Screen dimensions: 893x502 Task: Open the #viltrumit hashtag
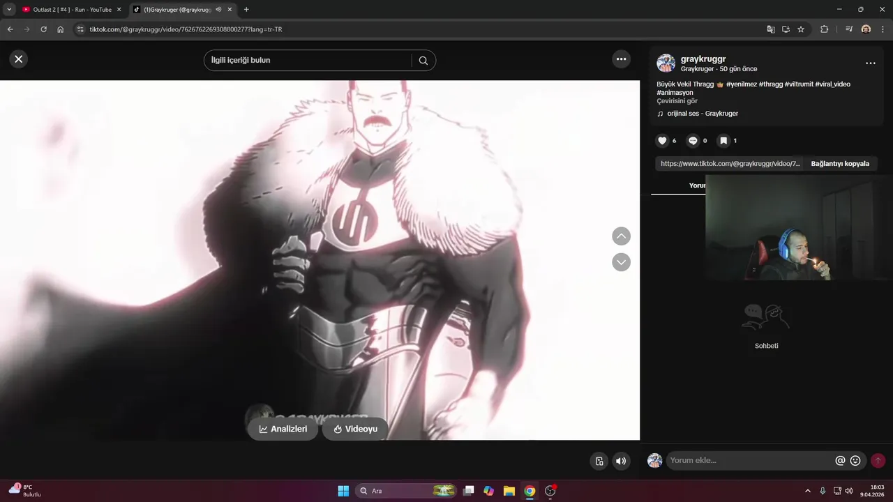[x=799, y=84]
